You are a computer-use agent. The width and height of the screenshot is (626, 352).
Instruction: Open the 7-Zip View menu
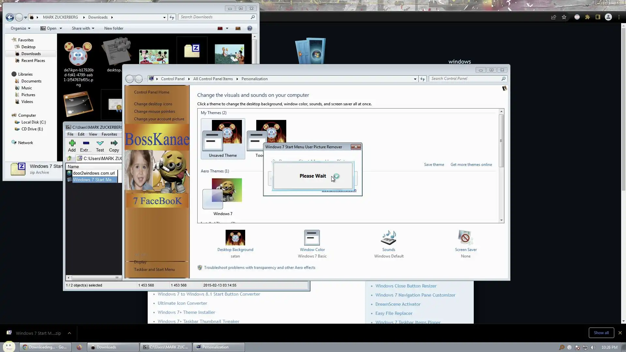[x=93, y=134]
